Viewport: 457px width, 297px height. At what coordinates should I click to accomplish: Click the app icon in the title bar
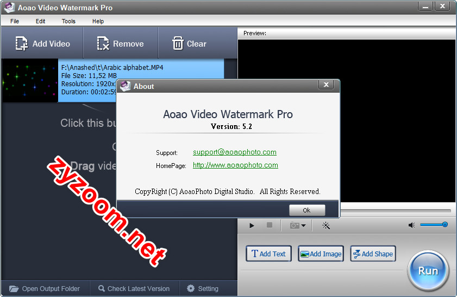click(9, 8)
